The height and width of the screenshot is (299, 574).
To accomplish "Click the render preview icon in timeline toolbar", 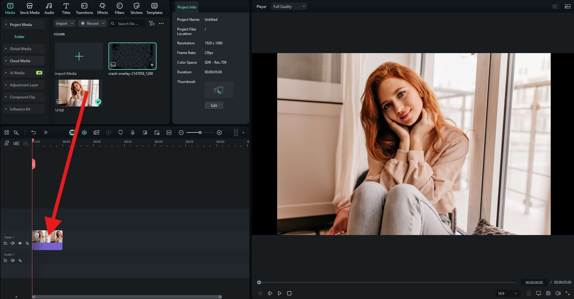I will point(157,132).
